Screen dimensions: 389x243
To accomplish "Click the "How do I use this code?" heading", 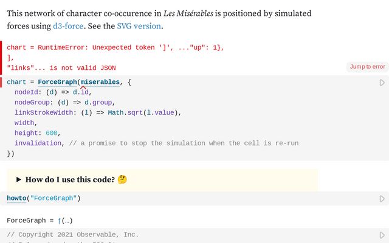I will pyautogui.click(x=70, y=180).
